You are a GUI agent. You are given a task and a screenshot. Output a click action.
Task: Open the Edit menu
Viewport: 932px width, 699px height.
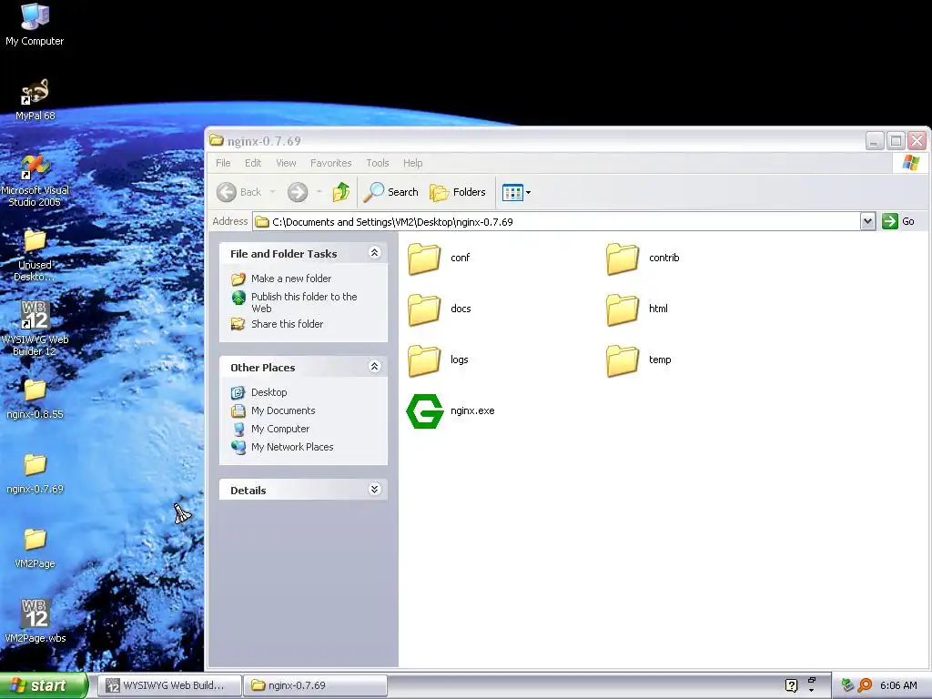[x=253, y=163]
